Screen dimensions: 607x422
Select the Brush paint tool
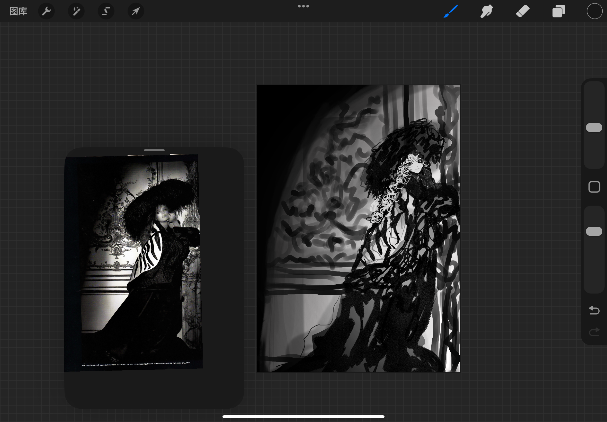(451, 11)
